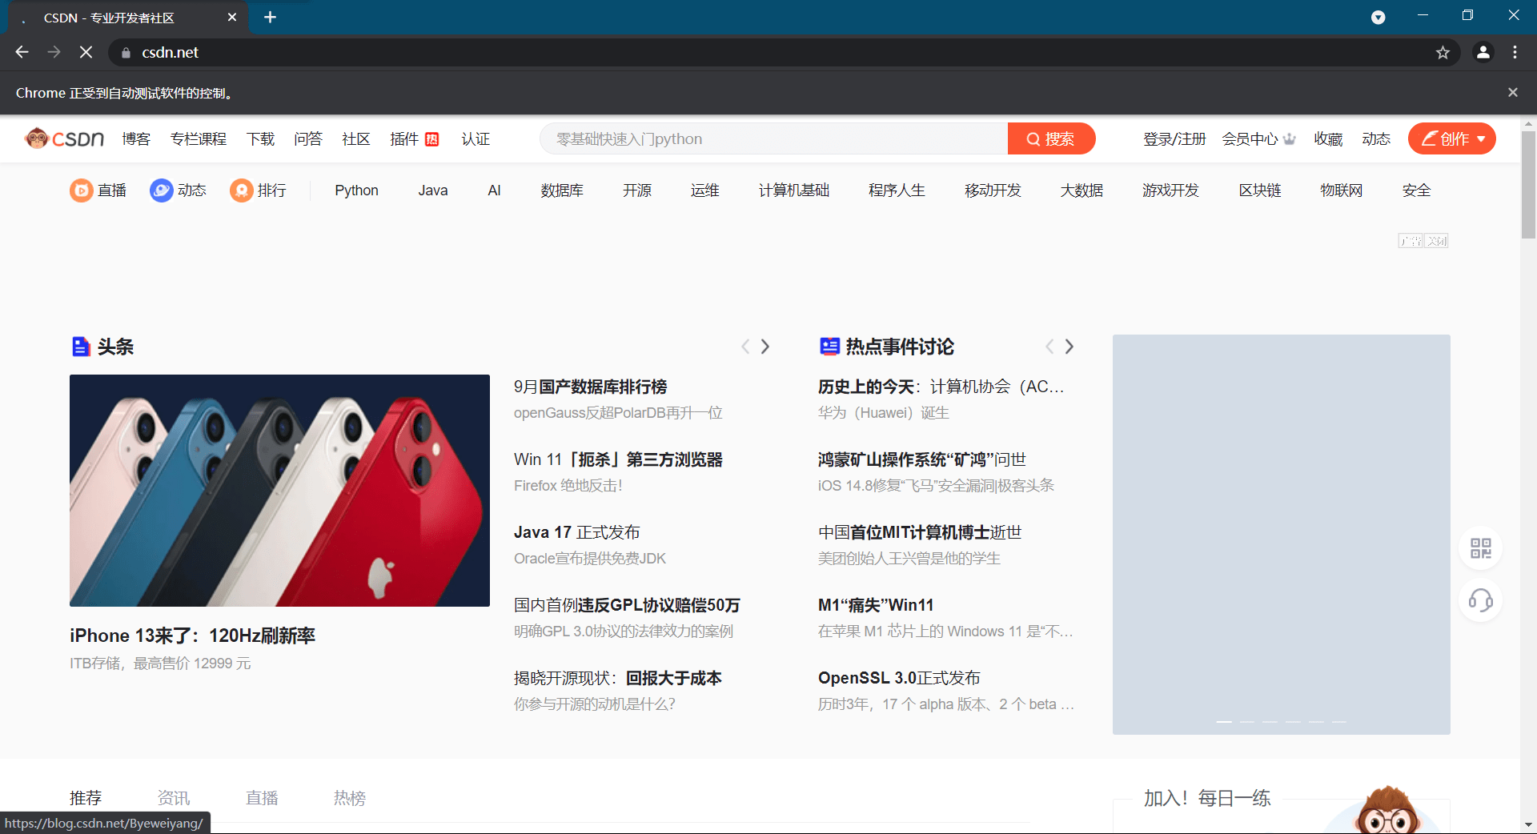Switch to the 资讯 feed tab
Image resolution: width=1537 pixels, height=834 pixels.
pos(174,798)
